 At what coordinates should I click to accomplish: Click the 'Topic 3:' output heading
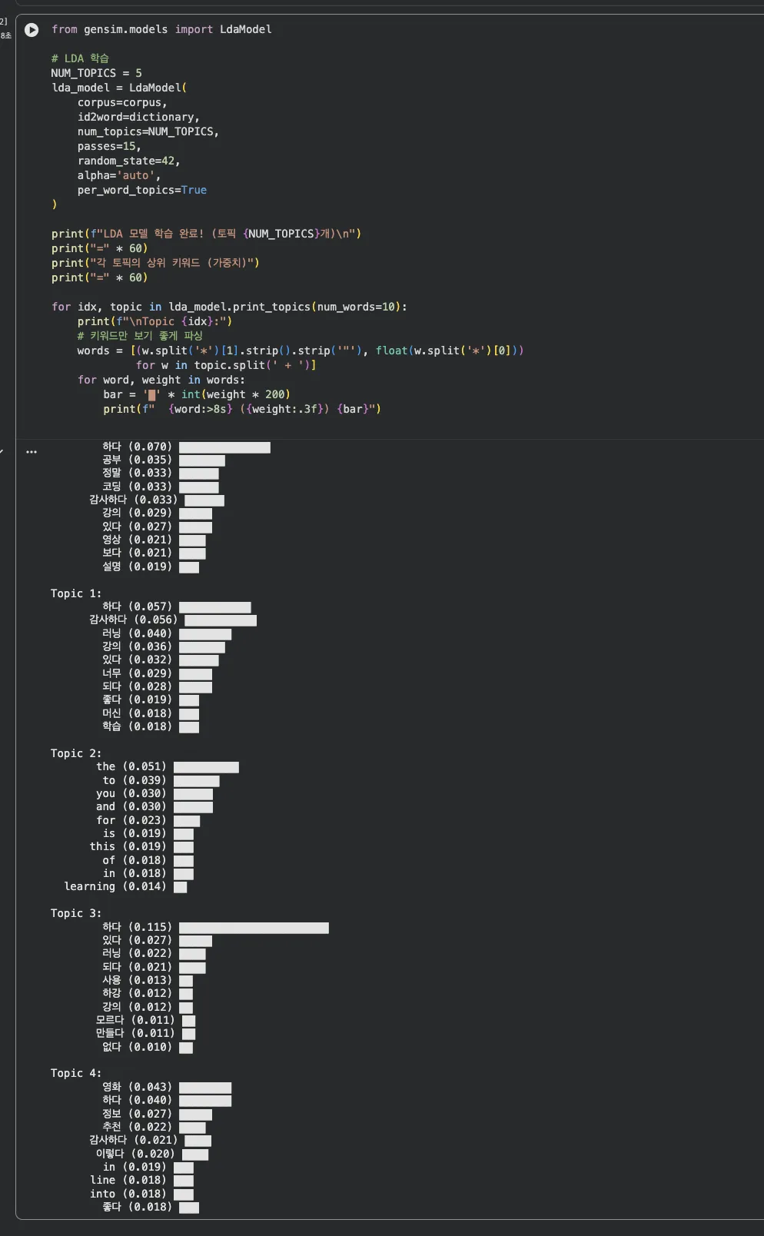click(x=75, y=913)
